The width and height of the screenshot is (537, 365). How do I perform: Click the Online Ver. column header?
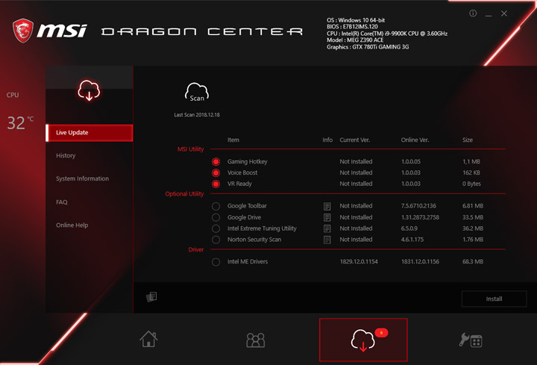click(415, 140)
